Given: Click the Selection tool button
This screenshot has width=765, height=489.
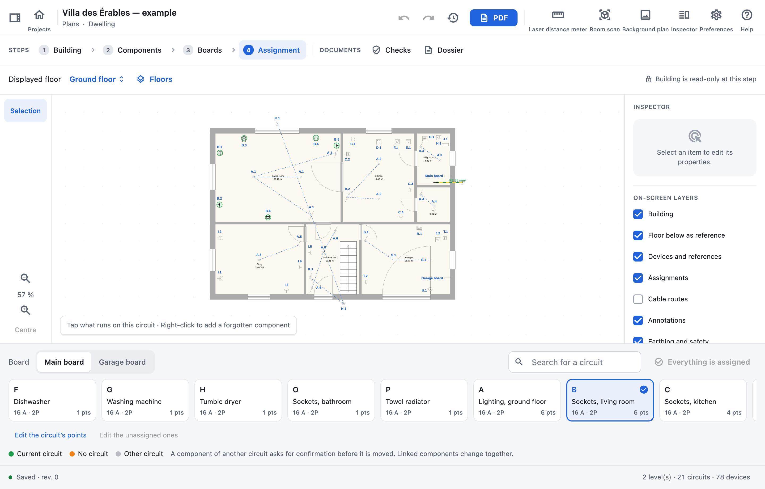Looking at the screenshot, I should click(25, 111).
